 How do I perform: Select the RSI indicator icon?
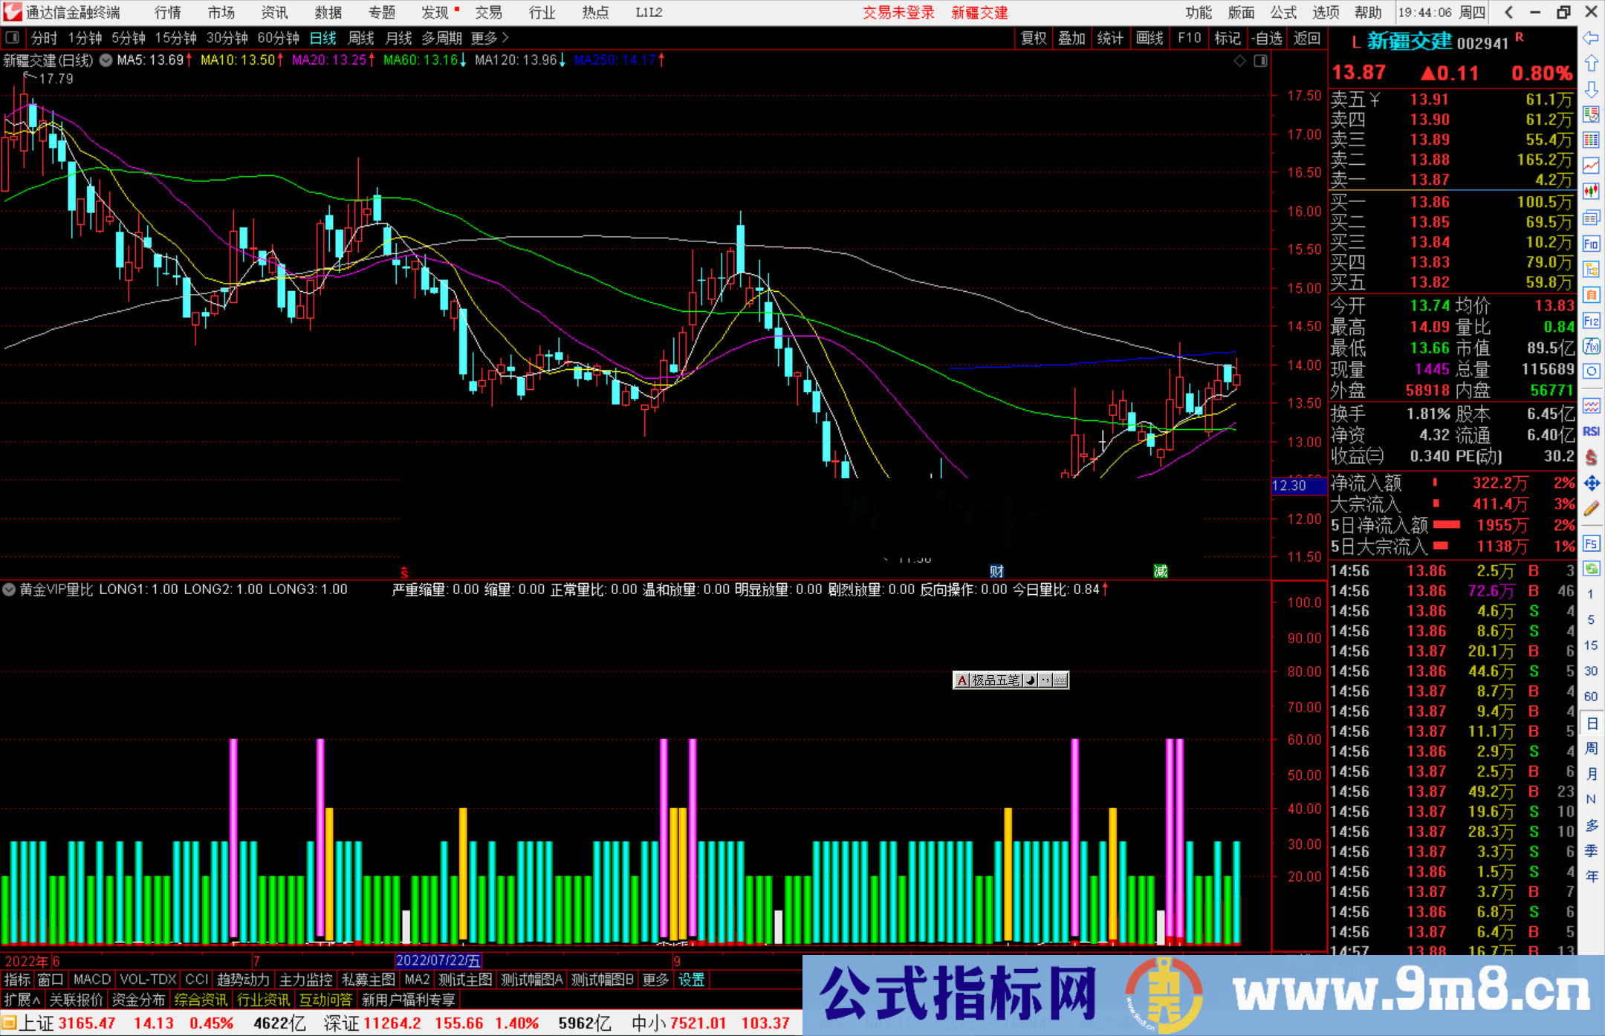[1591, 431]
